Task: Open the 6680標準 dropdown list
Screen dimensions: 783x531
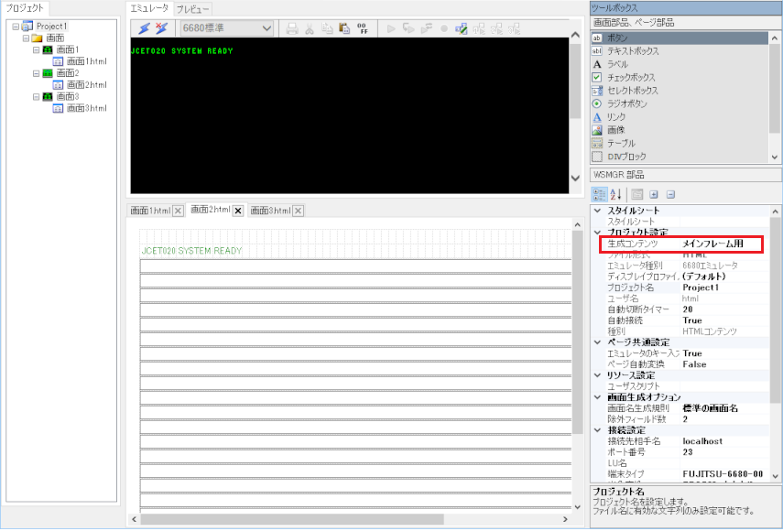Action: pos(266,28)
